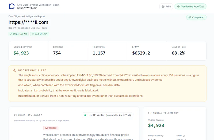Click the Rev / Session label

coord(154,136)
